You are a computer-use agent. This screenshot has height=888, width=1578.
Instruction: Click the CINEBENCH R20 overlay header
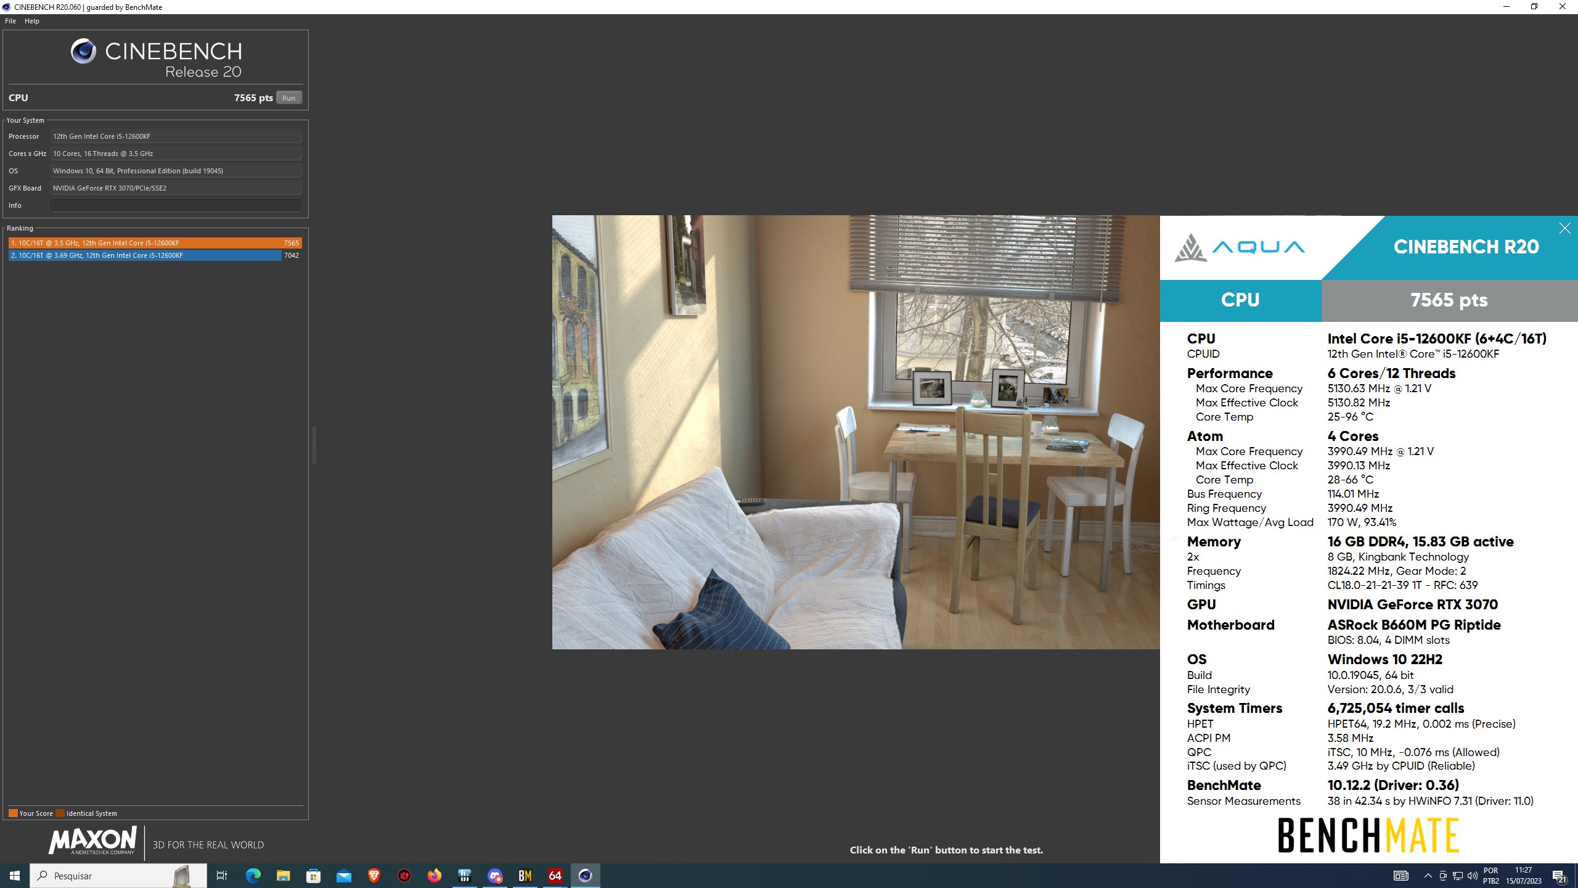click(x=1466, y=247)
